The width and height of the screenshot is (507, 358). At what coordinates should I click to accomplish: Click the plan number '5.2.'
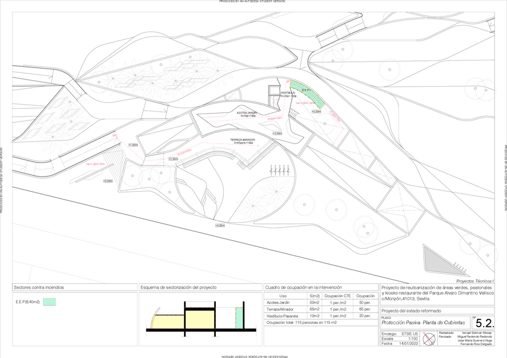pos(485,323)
